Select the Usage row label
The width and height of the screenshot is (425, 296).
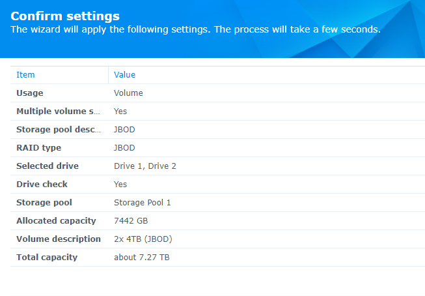pyautogui.click(x=29, y=93)
